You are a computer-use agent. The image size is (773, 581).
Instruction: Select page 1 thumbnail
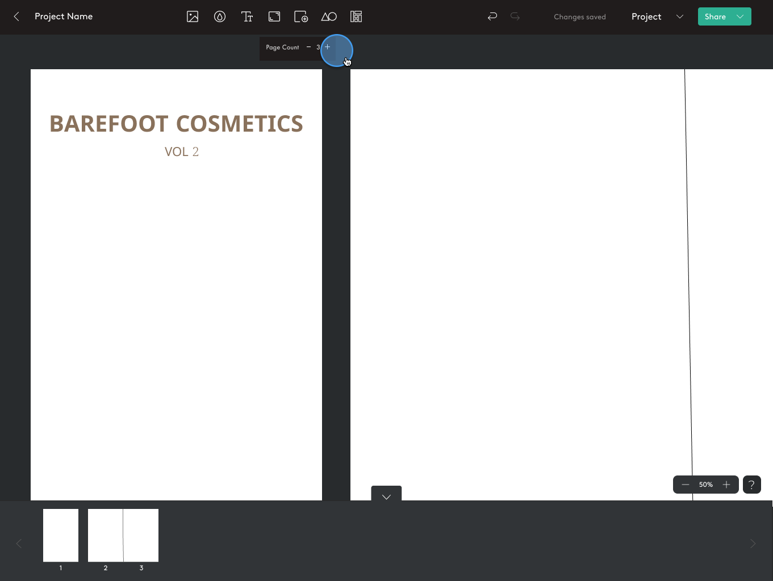[x=61, y=535]
